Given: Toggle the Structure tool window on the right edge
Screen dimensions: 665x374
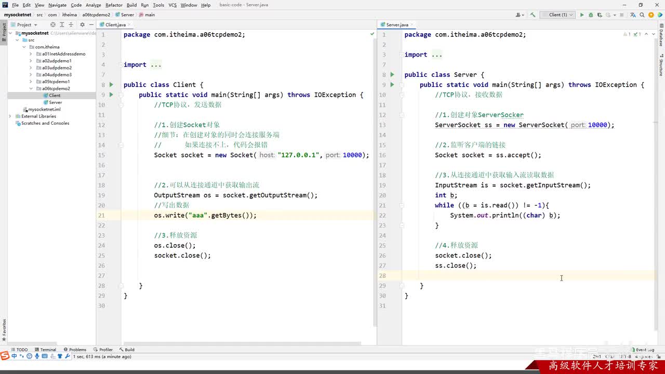Looking at the screenshot, I should pos(661,65).
